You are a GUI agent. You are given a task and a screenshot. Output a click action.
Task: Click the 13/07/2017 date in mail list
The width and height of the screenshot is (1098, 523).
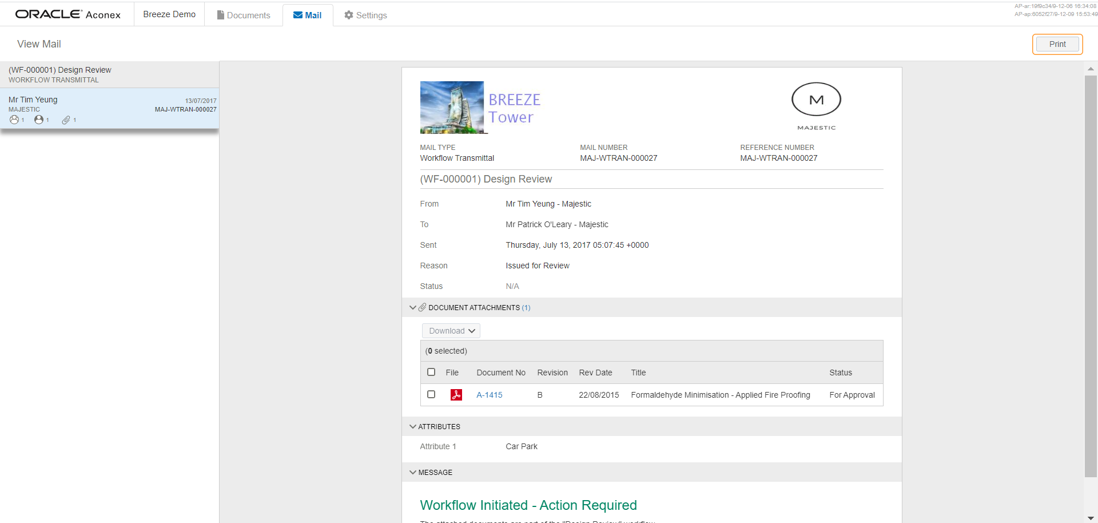(201, 101)
